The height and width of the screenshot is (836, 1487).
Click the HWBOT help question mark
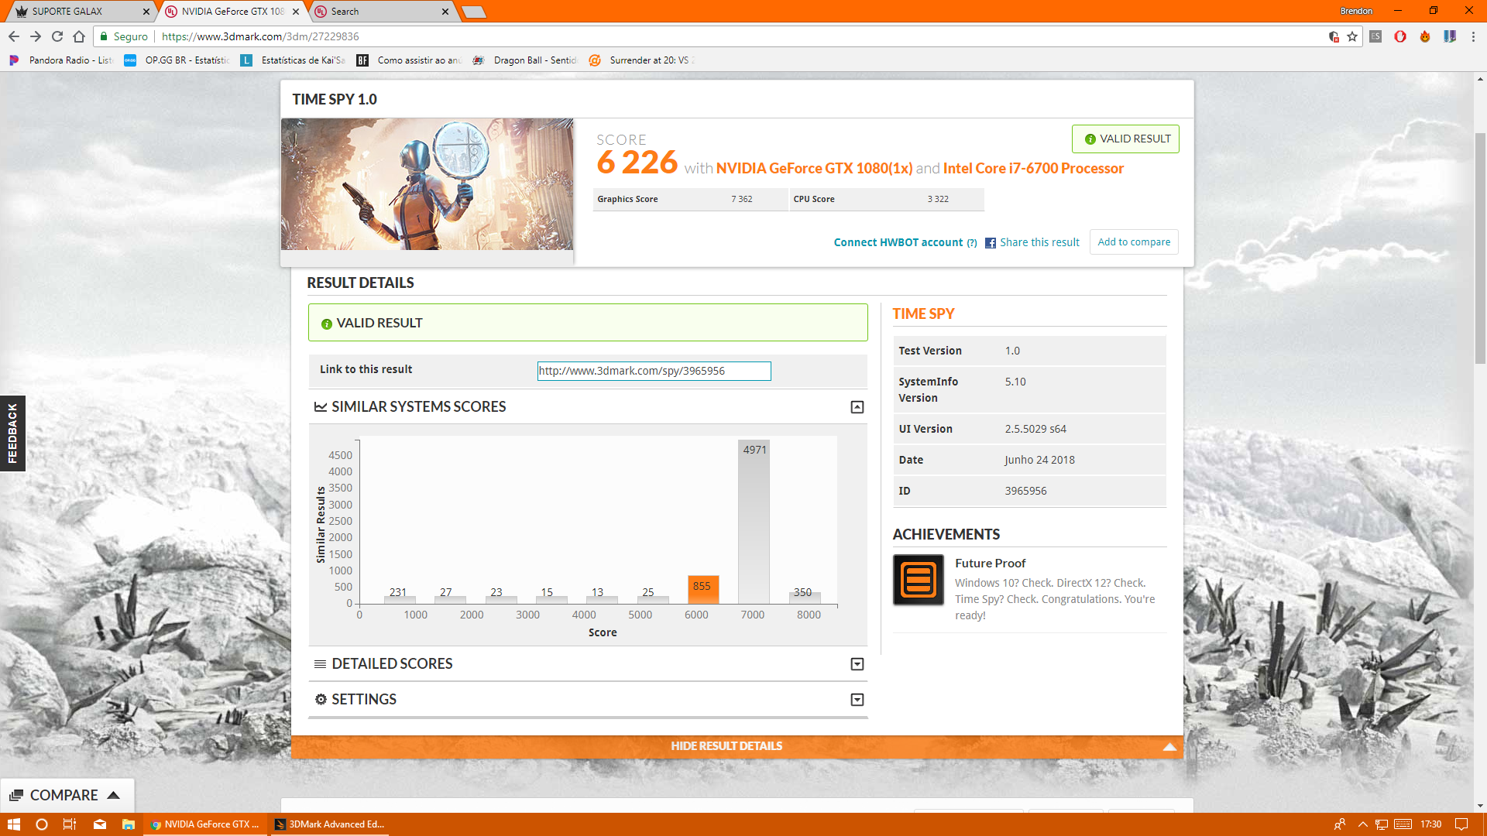tap(972, 243)
